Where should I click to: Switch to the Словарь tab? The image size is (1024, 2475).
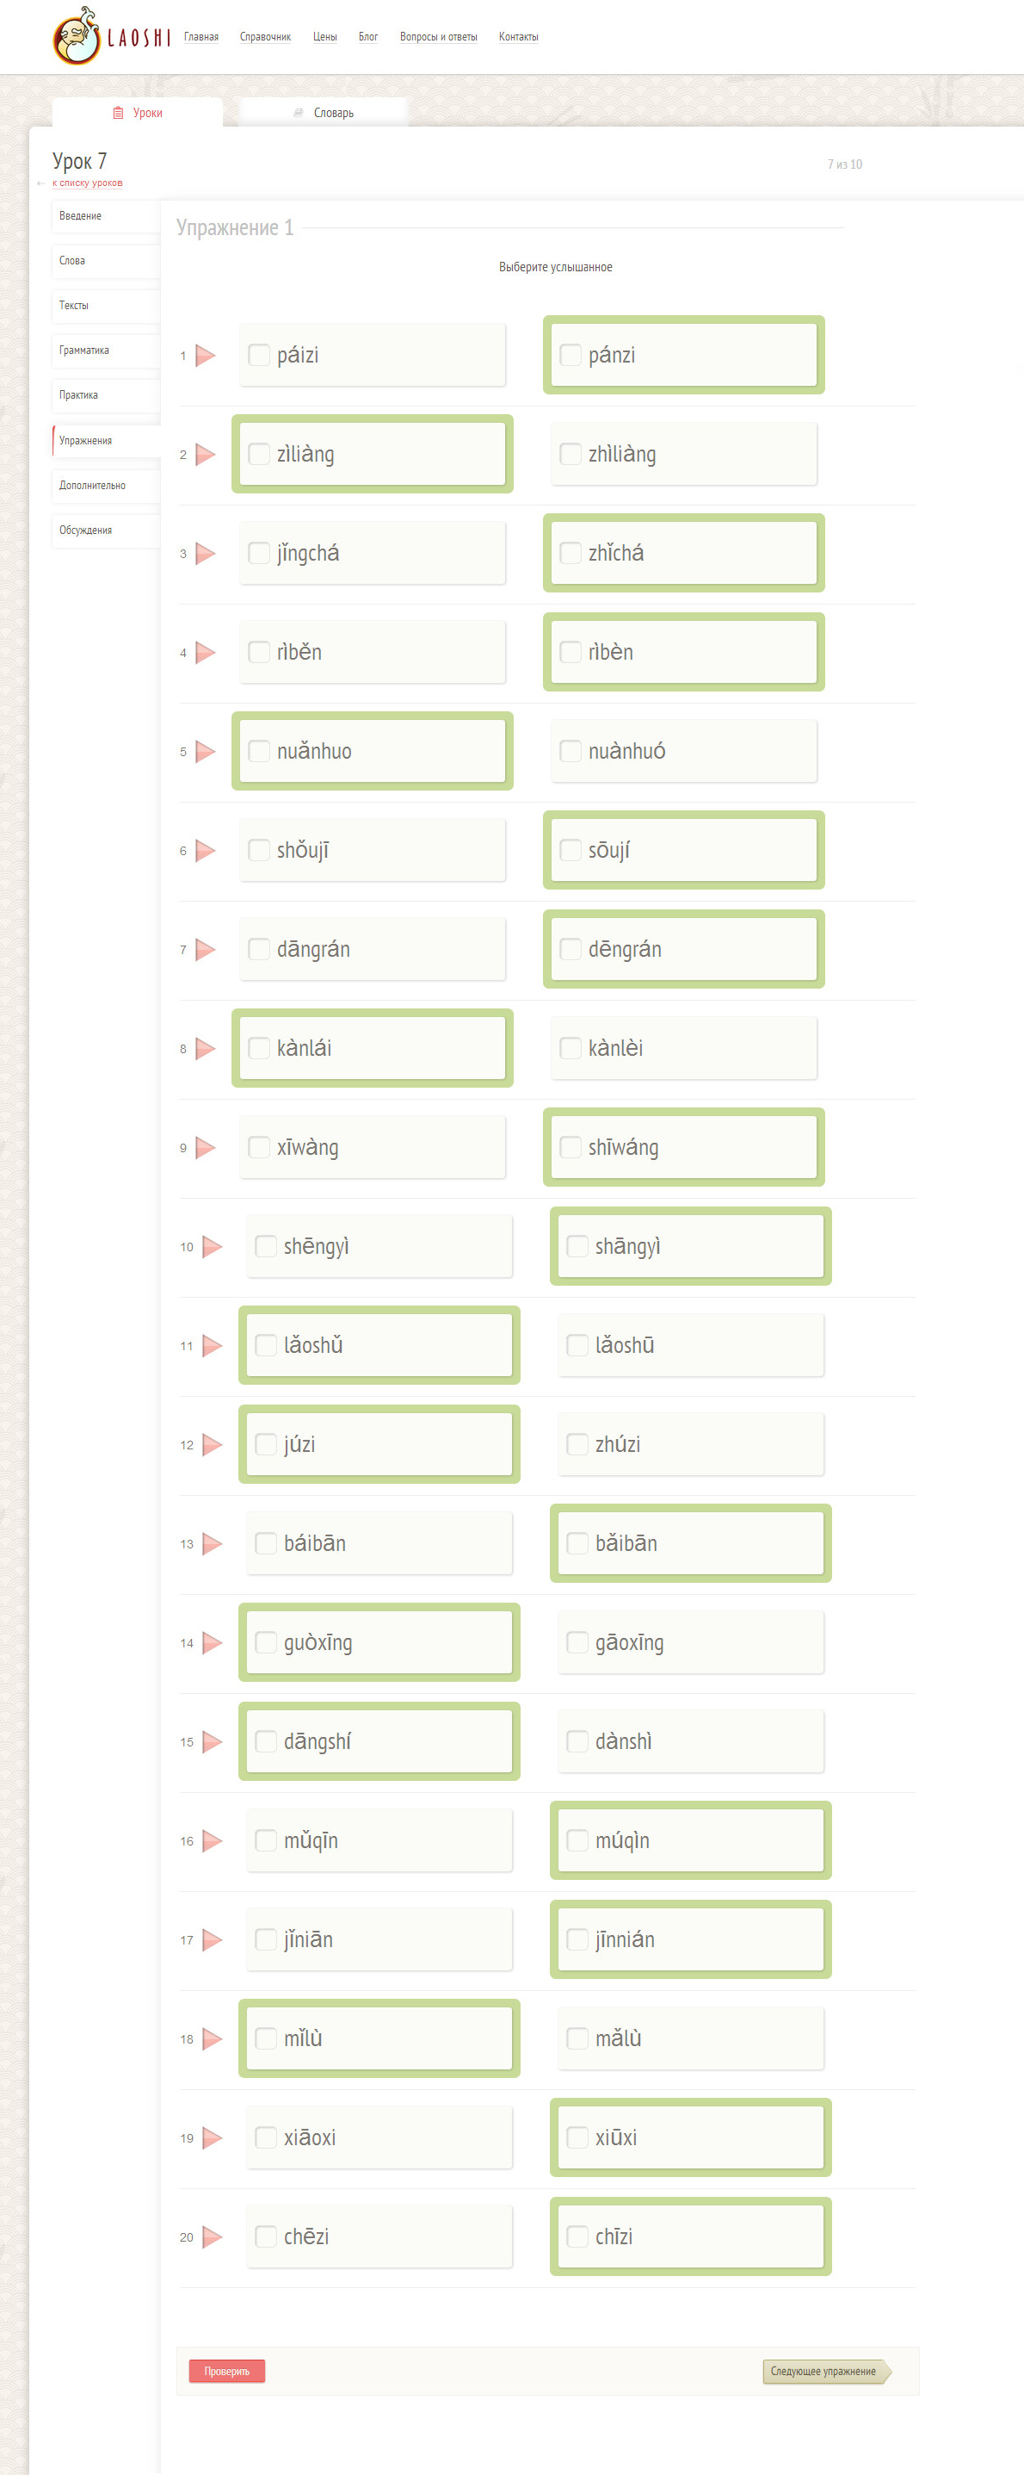click(x=324, y=113)
